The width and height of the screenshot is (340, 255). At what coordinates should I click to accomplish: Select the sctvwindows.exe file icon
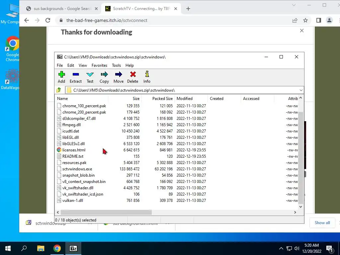[x=59, y=169]
